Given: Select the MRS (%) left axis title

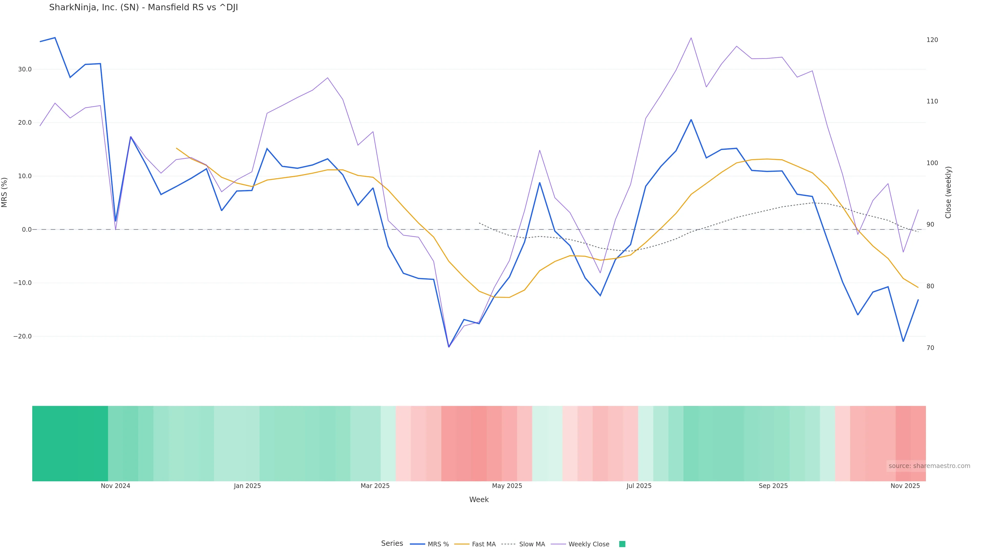Looking at the screenshot, I should pyautogui.click(x=5, y=192).
